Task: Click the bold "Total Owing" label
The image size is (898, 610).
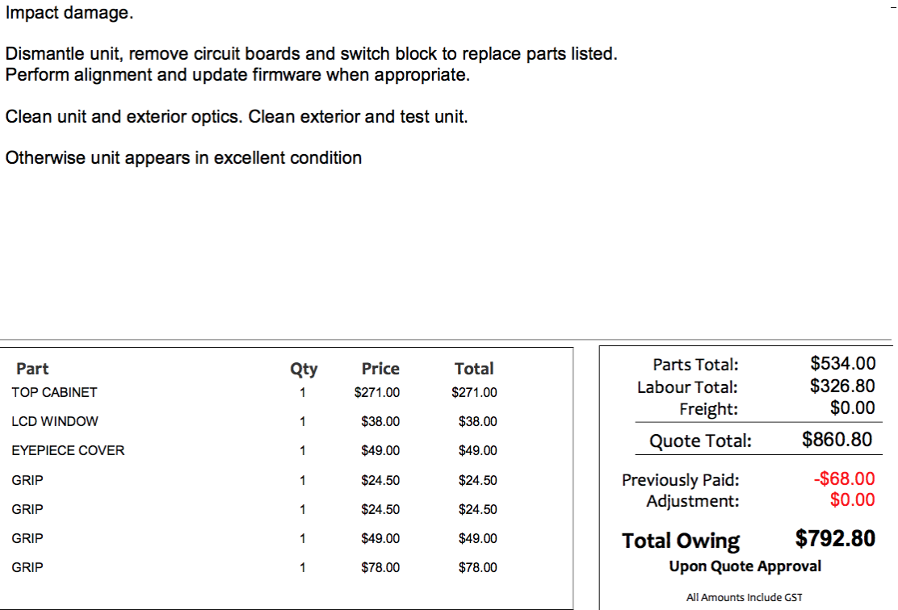Action: (680, 541)
